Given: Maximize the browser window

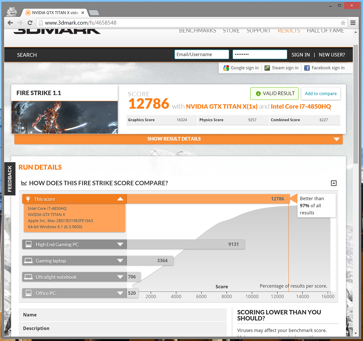Looking at the screenshot, I should click(x=339, y=5).
